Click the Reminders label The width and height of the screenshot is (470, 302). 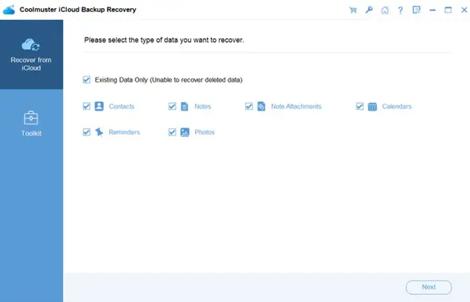click(124, 132)
